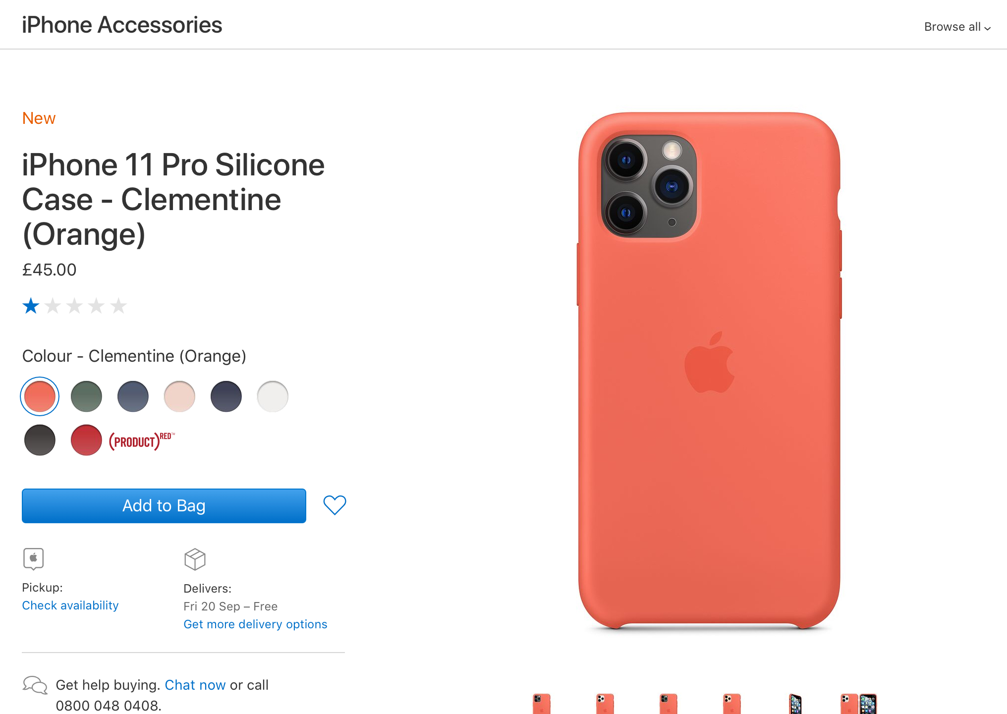Open iPhone Accessories heading link
Screen dimensions: 1007x714
click(x=122, y=25)
